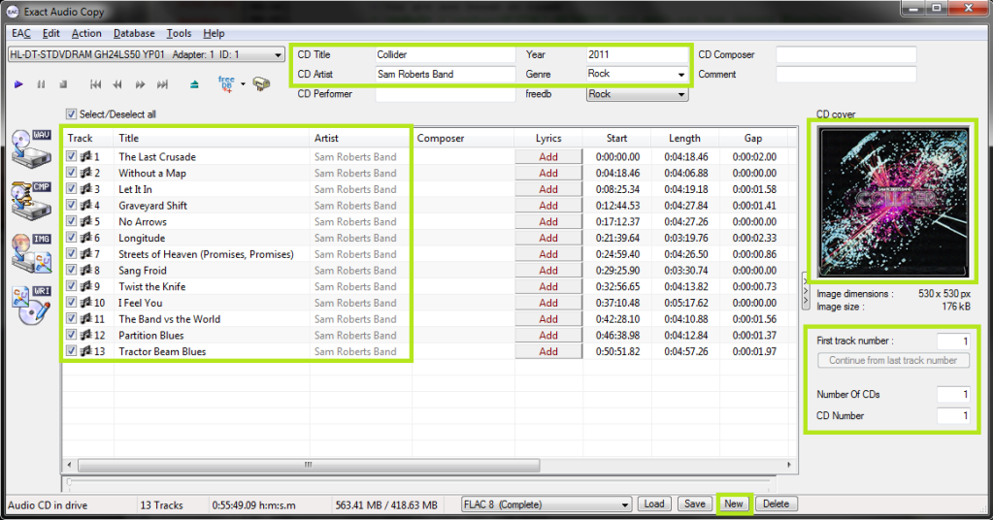Click the WRI write CD icon

tap(29, 308)
